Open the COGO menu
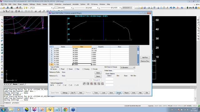 tap(51, 4)
